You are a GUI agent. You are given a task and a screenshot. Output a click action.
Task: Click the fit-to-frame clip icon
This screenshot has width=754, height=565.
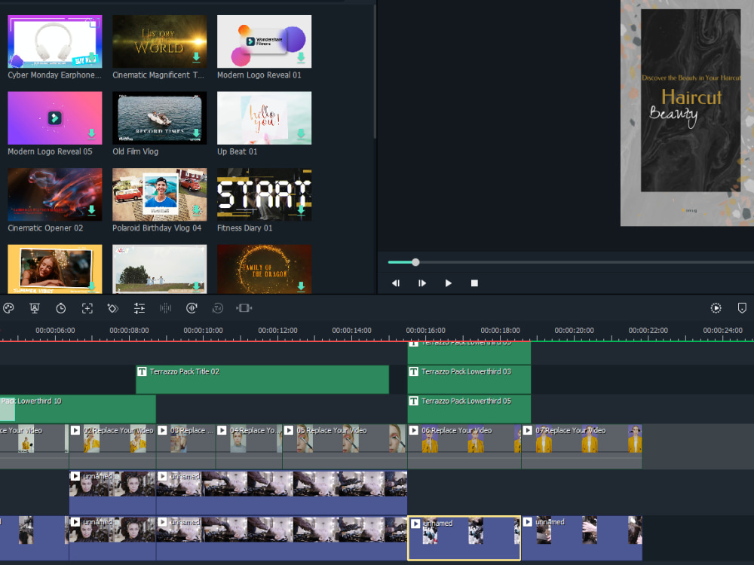[x=244, y=308]
